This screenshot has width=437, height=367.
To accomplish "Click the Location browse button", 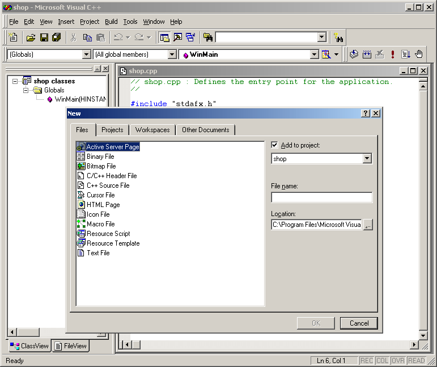I will pos(368,225).
